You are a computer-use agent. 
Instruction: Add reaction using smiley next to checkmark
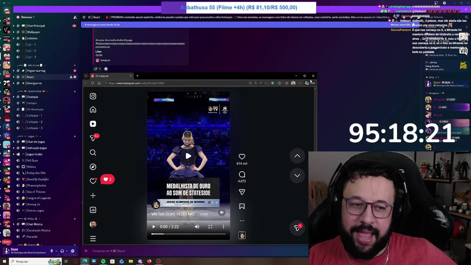[x=106, y=69]
